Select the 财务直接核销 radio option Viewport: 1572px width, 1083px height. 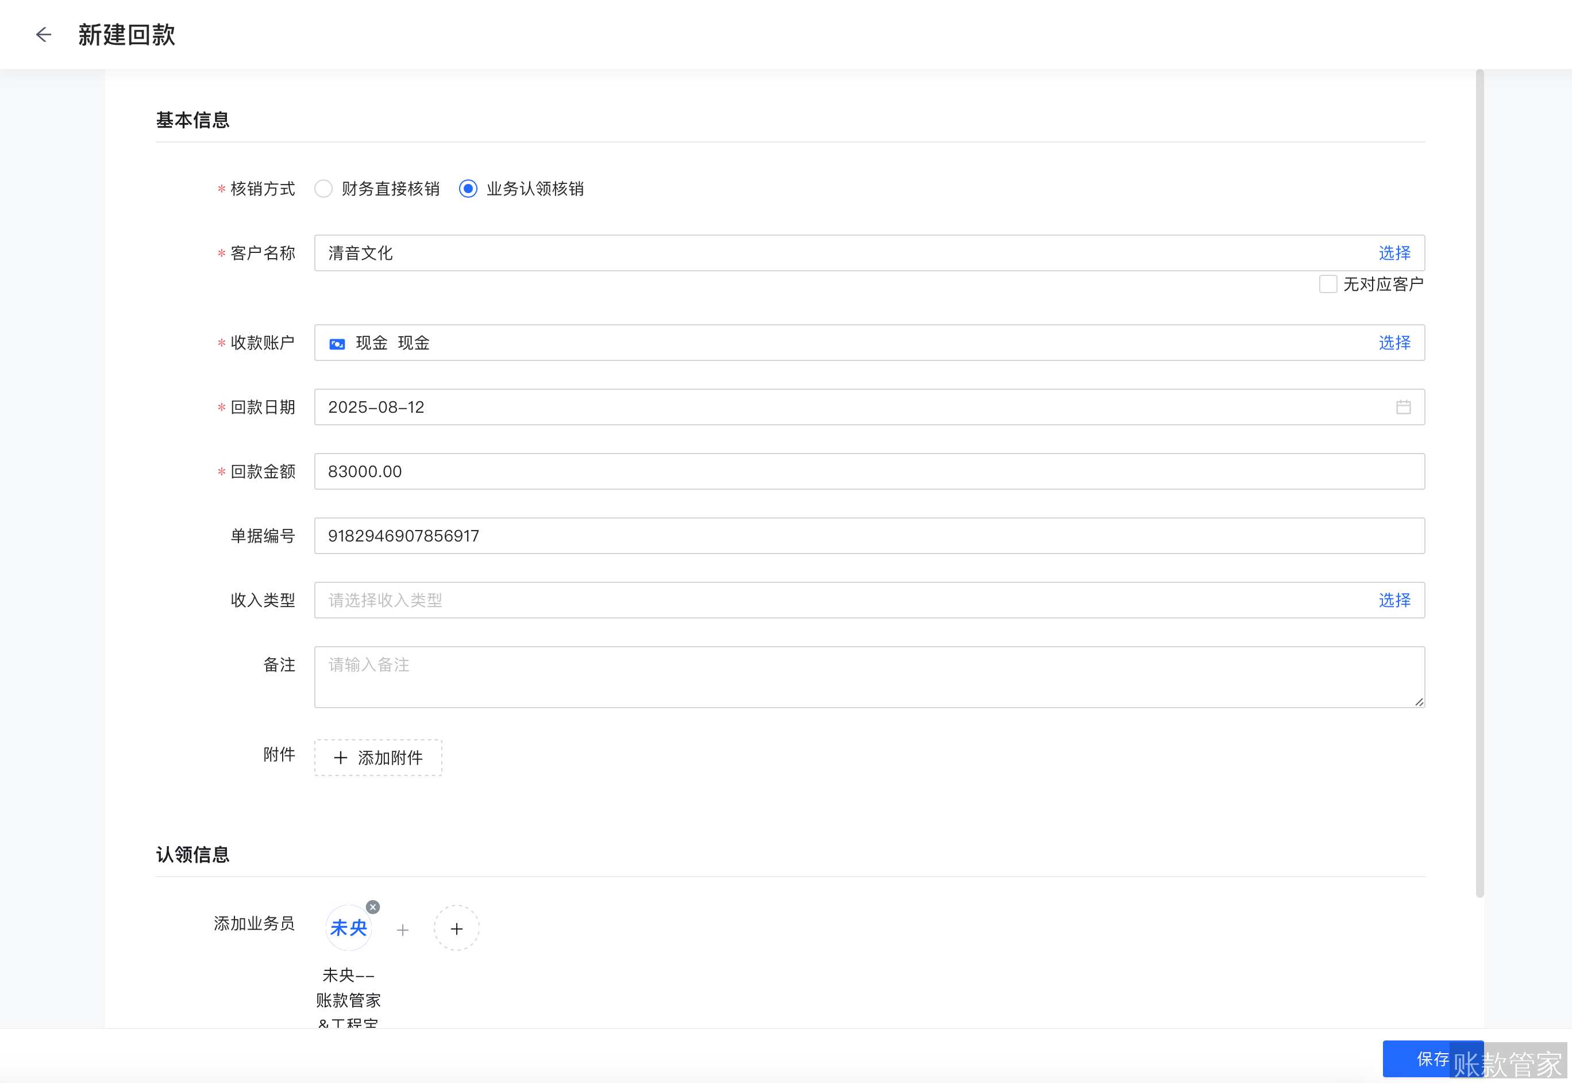323,189
